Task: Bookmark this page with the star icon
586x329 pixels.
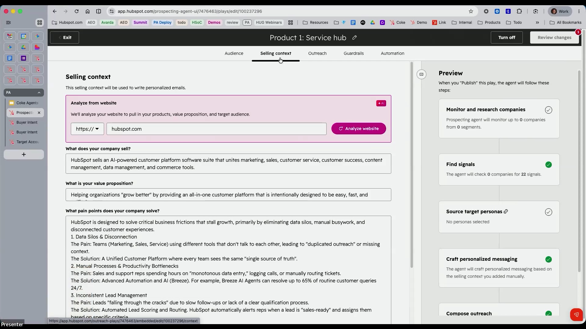Action: click(471, 11)
